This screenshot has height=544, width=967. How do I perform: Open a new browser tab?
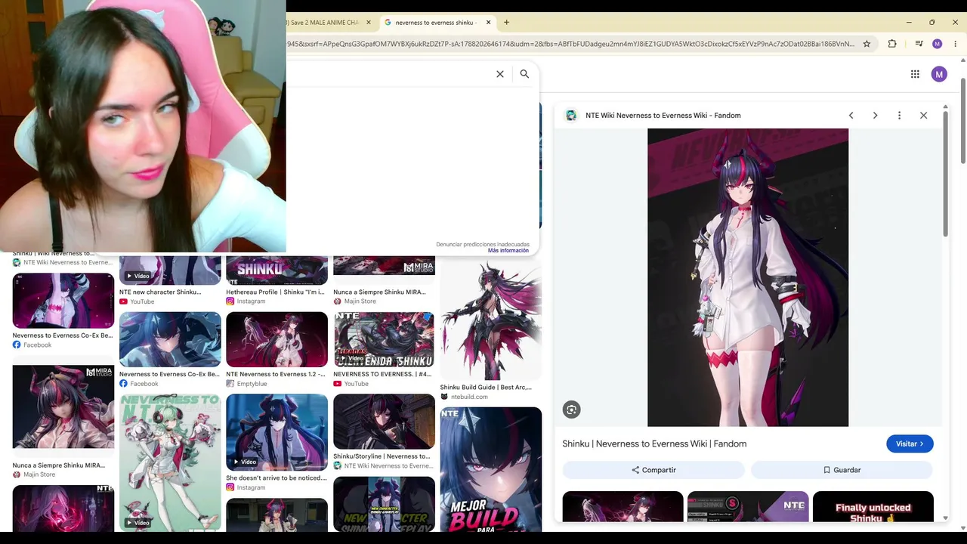point(507,23)
